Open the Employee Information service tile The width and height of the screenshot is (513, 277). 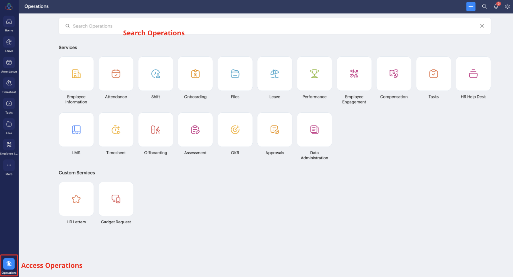(76, 74)
